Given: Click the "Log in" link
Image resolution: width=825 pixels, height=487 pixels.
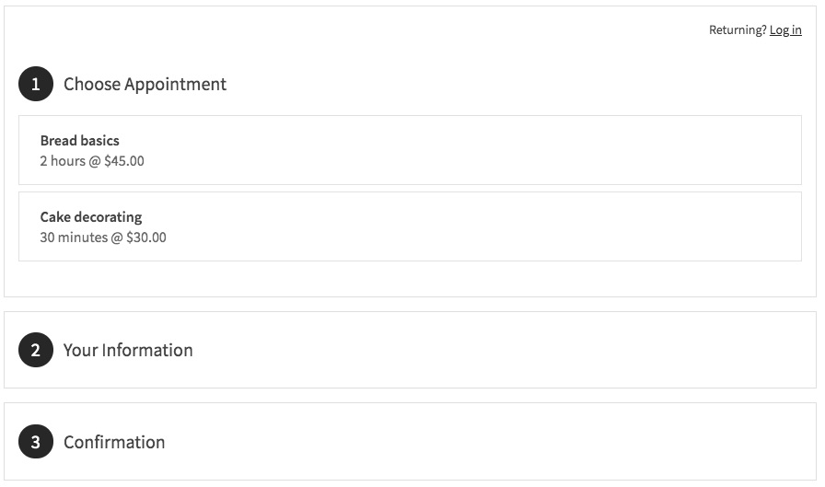Looking at the screenshot, I should [x=785, y=30].
